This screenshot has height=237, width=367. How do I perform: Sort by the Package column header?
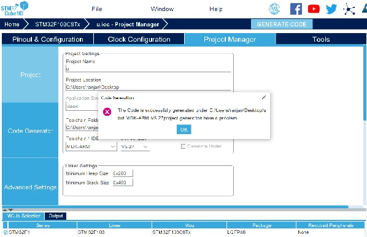pos(261,225)
